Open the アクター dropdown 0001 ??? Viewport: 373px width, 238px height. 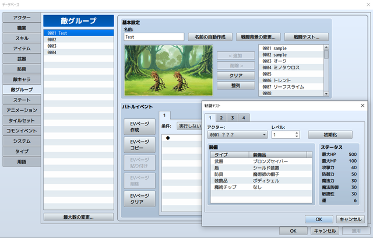pyautogui.click(x=237, y=135)
